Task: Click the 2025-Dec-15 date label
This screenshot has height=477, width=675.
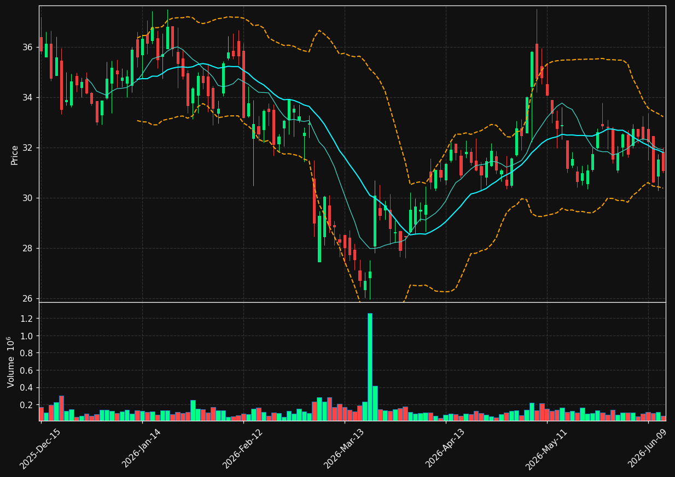Action: [40, 449]
